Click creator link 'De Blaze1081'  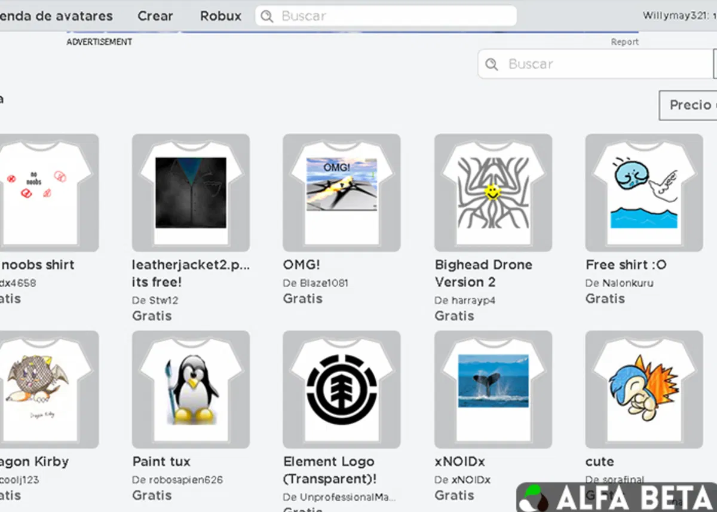[315, 283]
